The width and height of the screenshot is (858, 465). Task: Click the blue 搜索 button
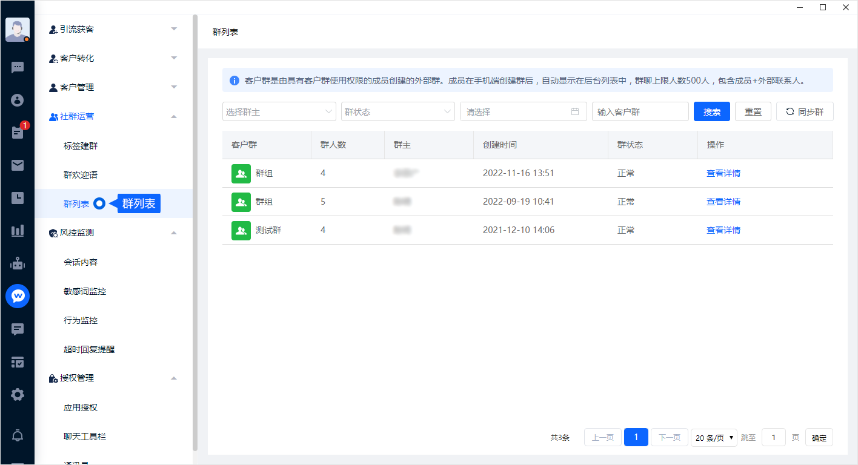(711, 111)
